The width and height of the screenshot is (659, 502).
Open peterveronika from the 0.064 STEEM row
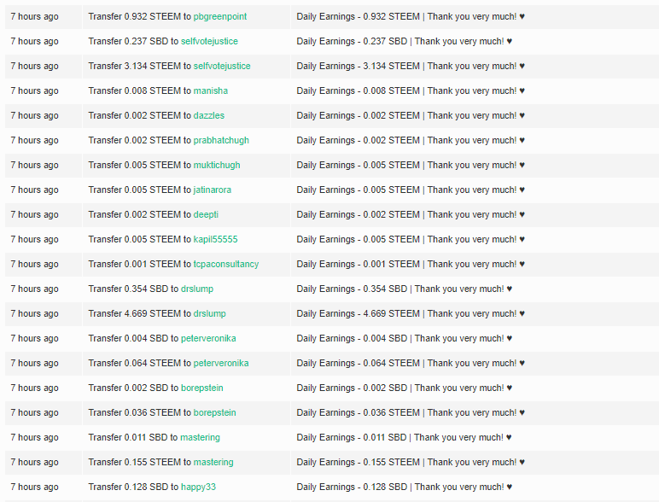tap(221, 363)
